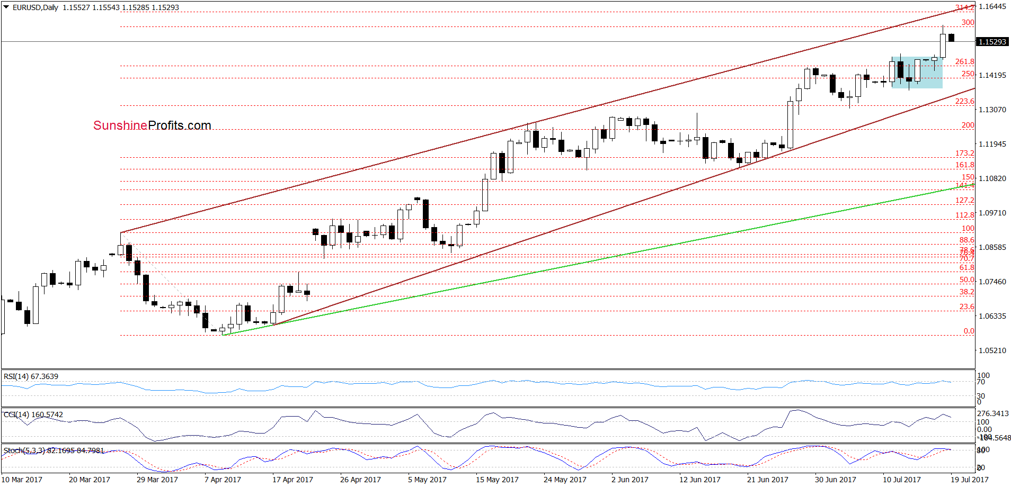Click the 17 Apr 2017 date label

[x=292, y=480]
